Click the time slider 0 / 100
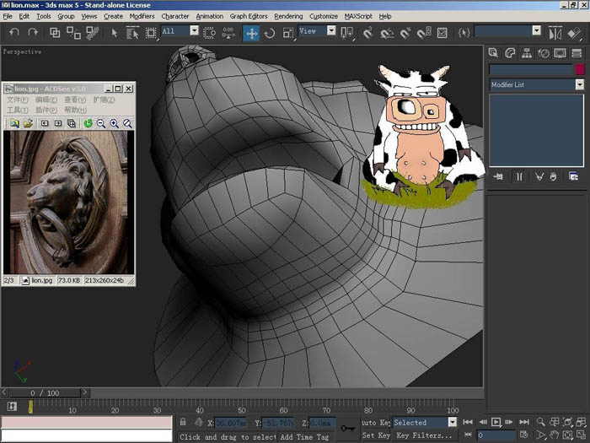The width and height of the screenshot is (590, 443). coord(45,393)
